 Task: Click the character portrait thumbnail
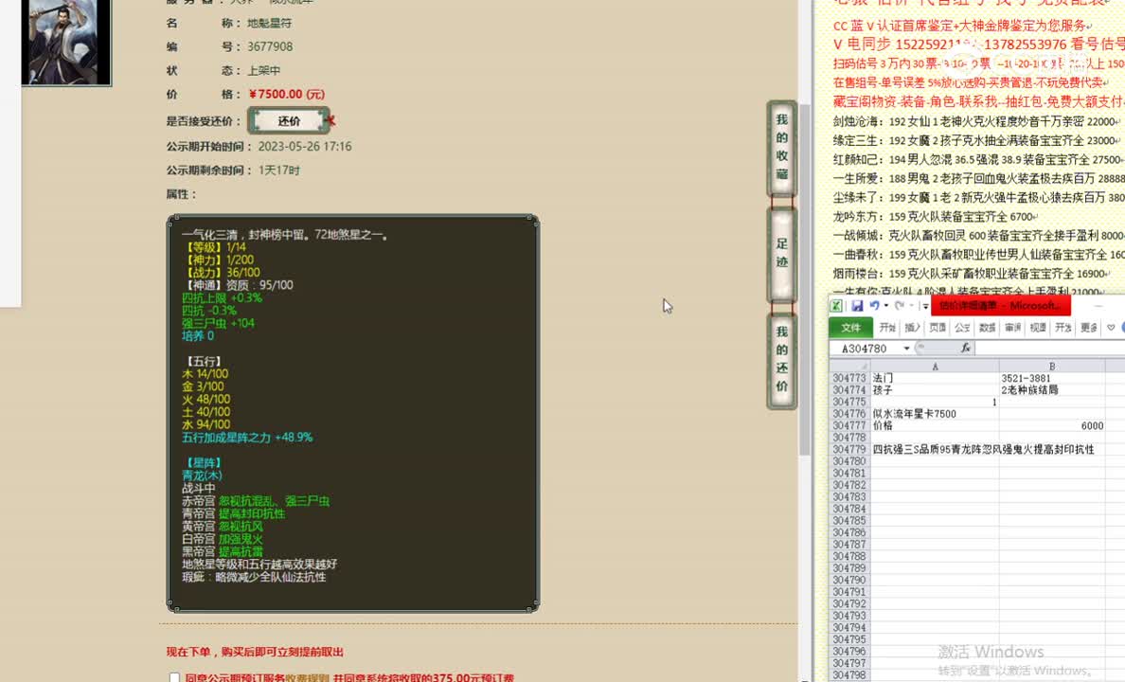tap(65, 41)
